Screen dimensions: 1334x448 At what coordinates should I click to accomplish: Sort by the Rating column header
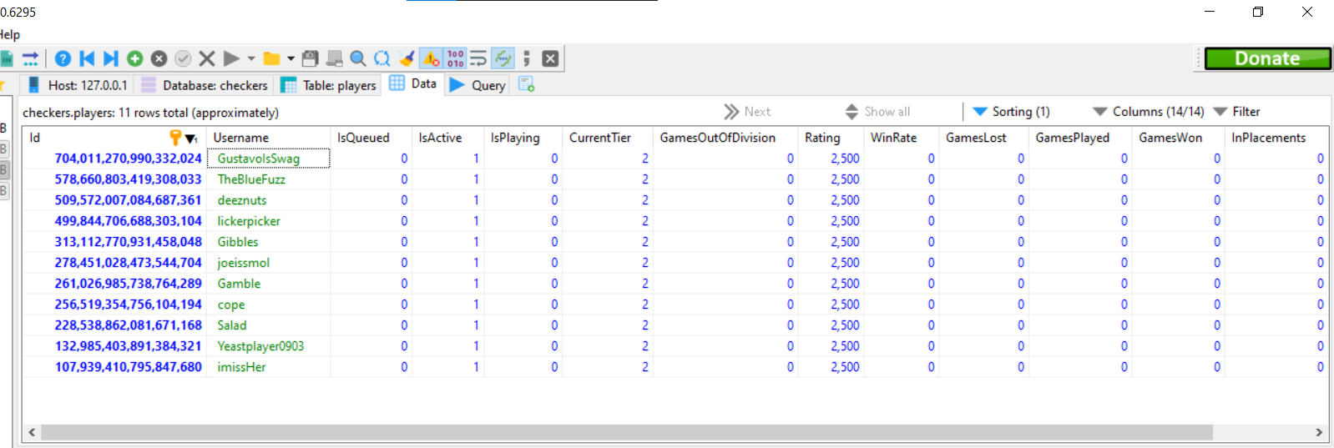[x=831, y=138]
